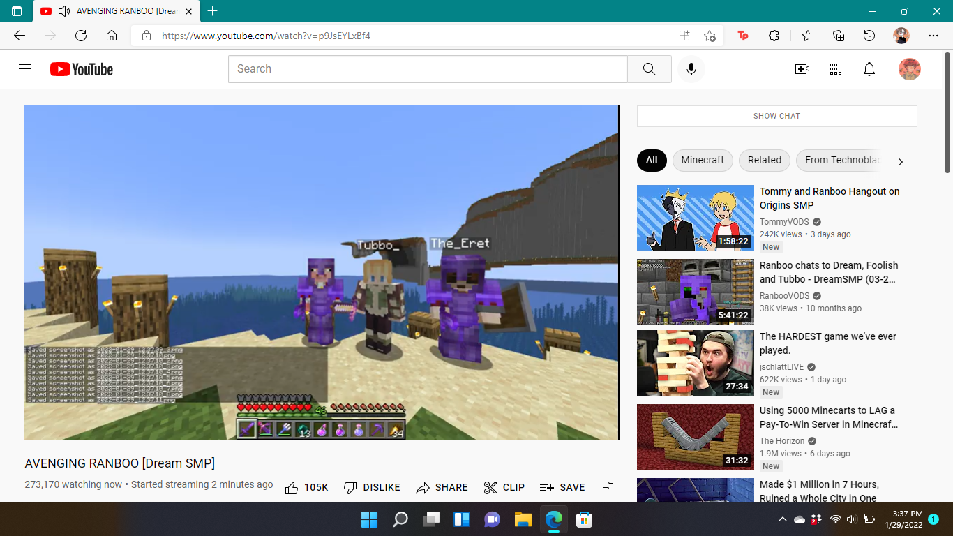Image resolution: width=953 pixels, height=536 pixels.
Task: Show more filter chips with right arrow
Action: pyautogui.click(x=900, y=161)
